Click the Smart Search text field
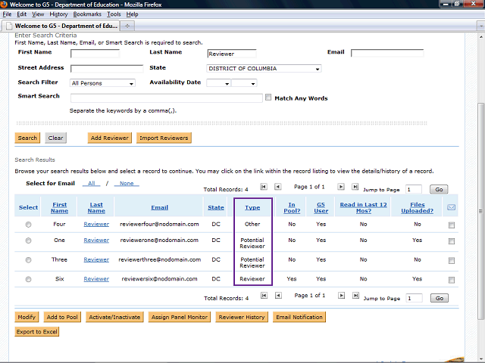The image size is (485, 363). click(166, 98)
